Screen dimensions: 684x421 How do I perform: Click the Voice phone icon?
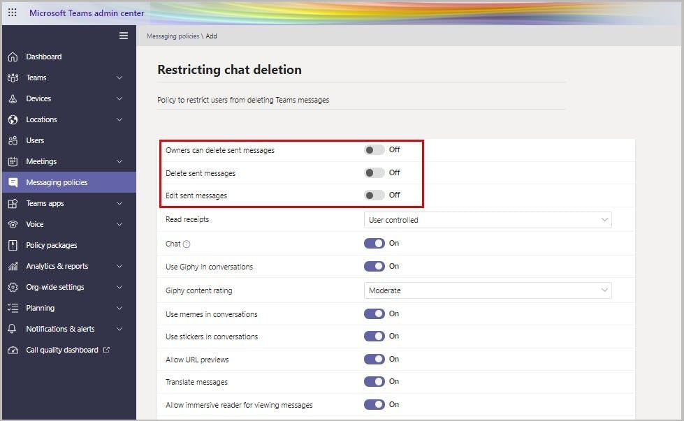[x=13, y=224]
